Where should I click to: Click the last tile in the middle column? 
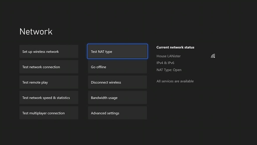click(117, 113)
